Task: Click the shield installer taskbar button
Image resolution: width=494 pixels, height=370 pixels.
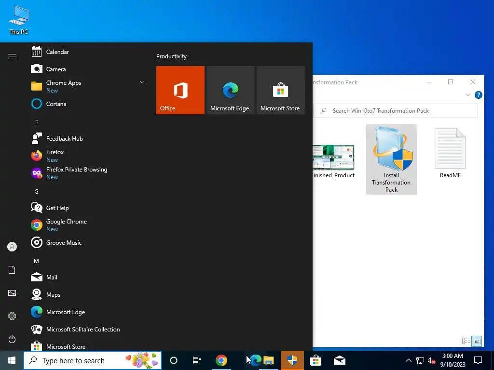Action: click(x=292, y=360)
